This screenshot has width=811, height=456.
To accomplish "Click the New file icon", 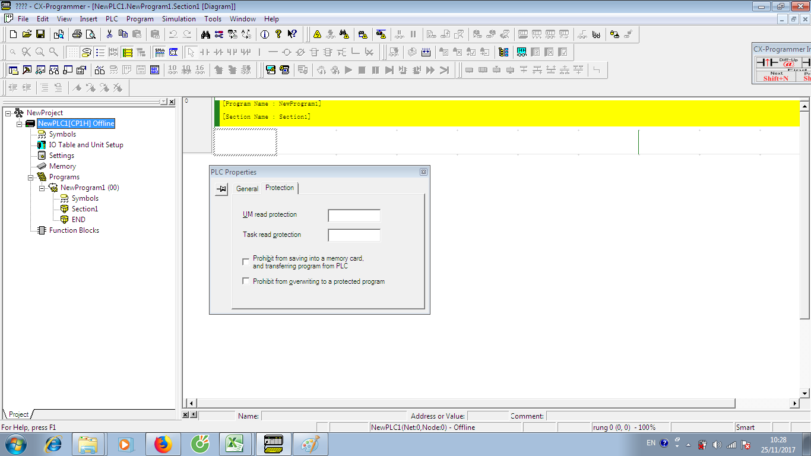I will pyautogui.click(x=13, y=34).
